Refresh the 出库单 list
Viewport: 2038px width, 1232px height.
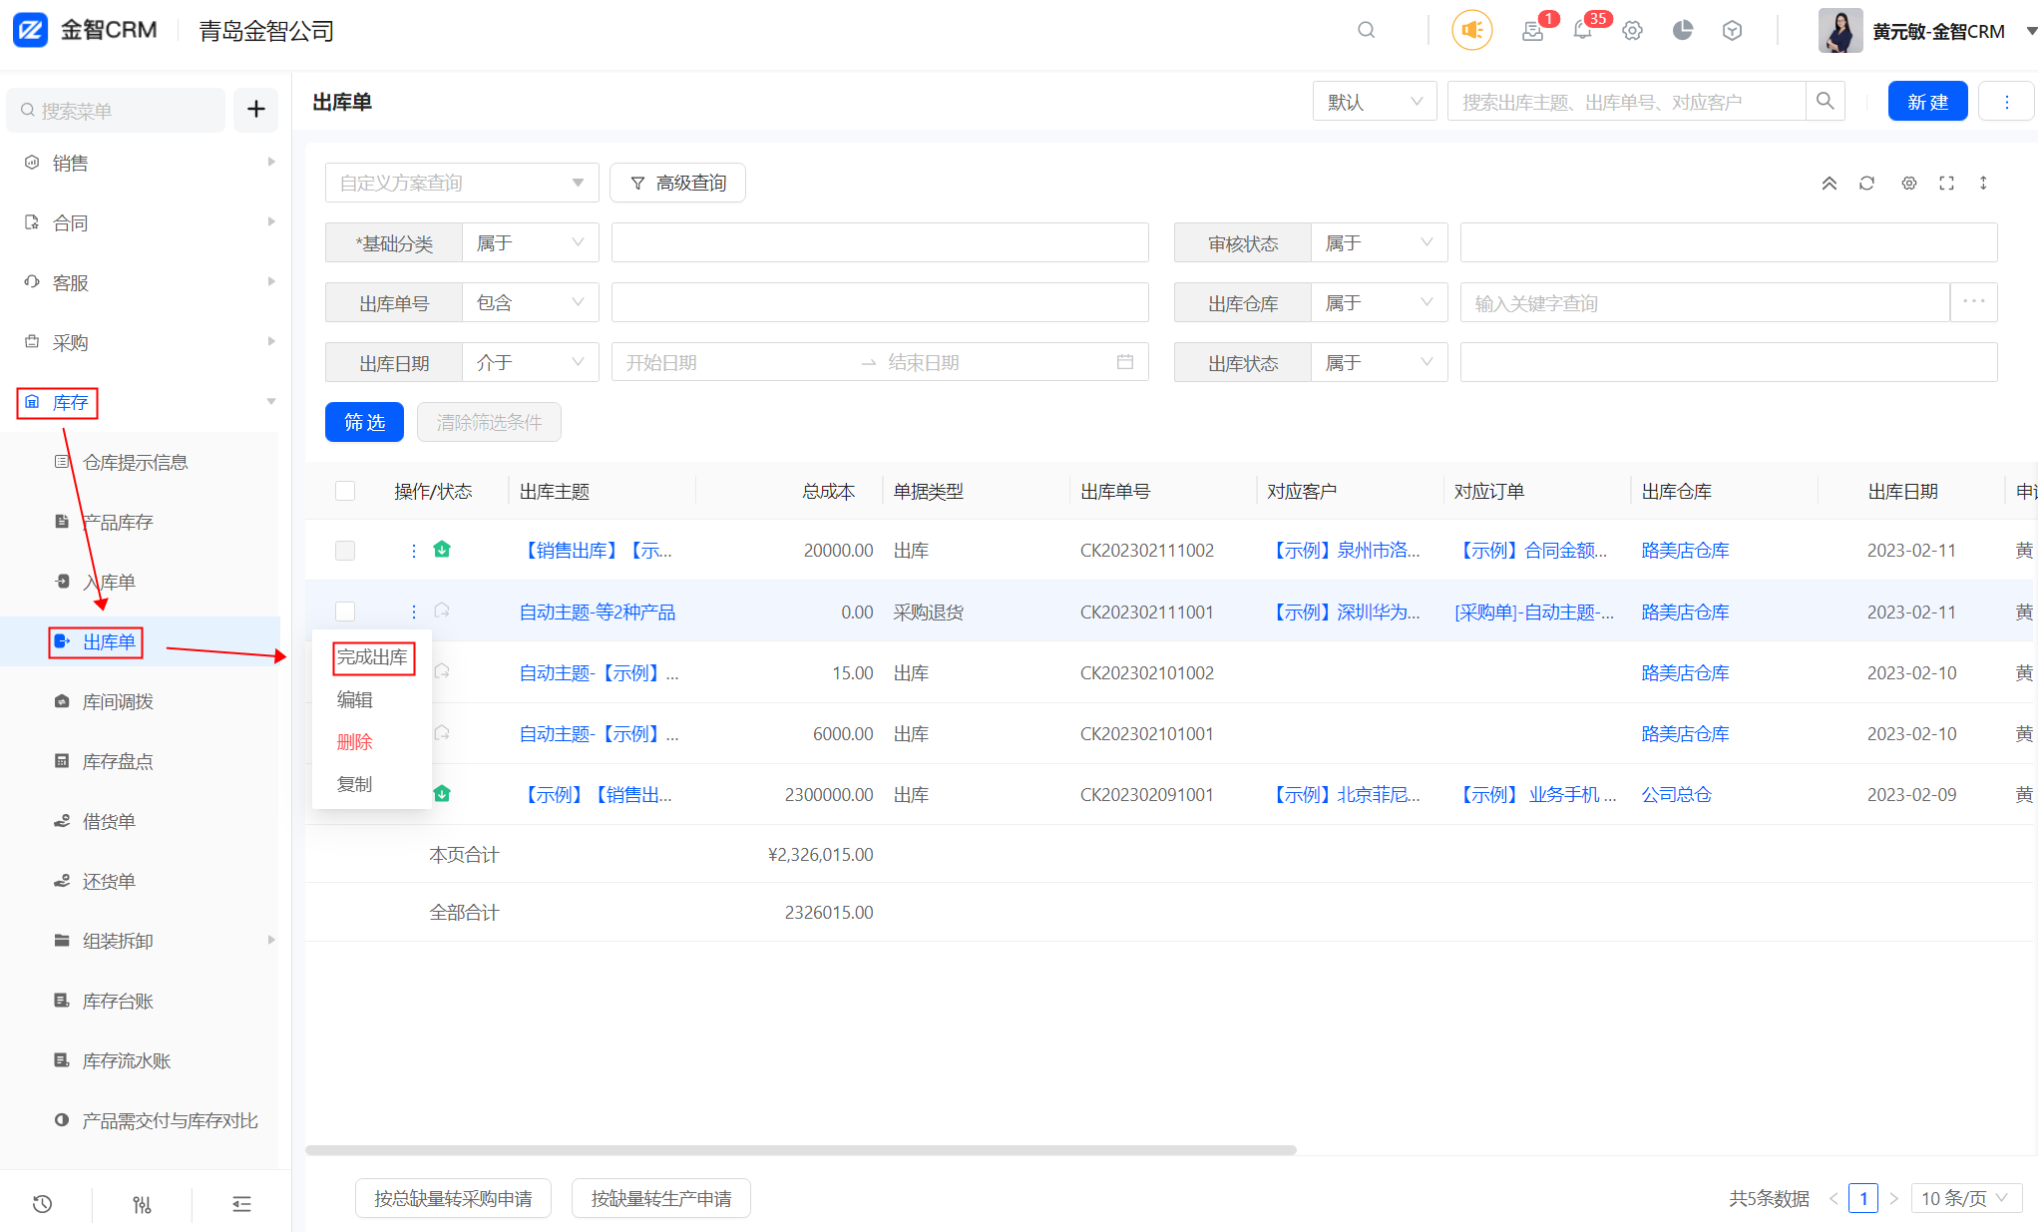tap(1866, 183)
